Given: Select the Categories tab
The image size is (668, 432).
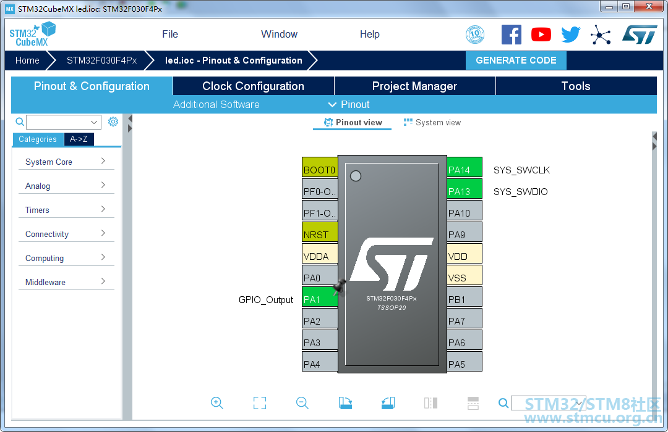Looking at the screenshot, I should [38, 139].
